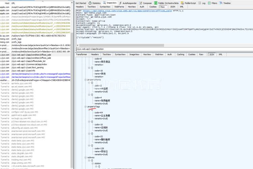Collapse the node containing name=带车位
The image size is (253, 169).
tap(89, 146)
